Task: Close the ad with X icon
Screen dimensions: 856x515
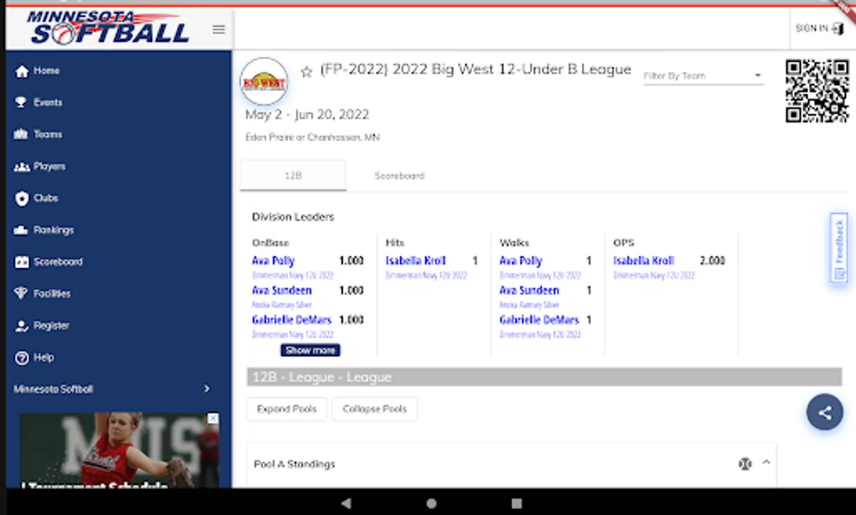Action: tap(213, 418)
